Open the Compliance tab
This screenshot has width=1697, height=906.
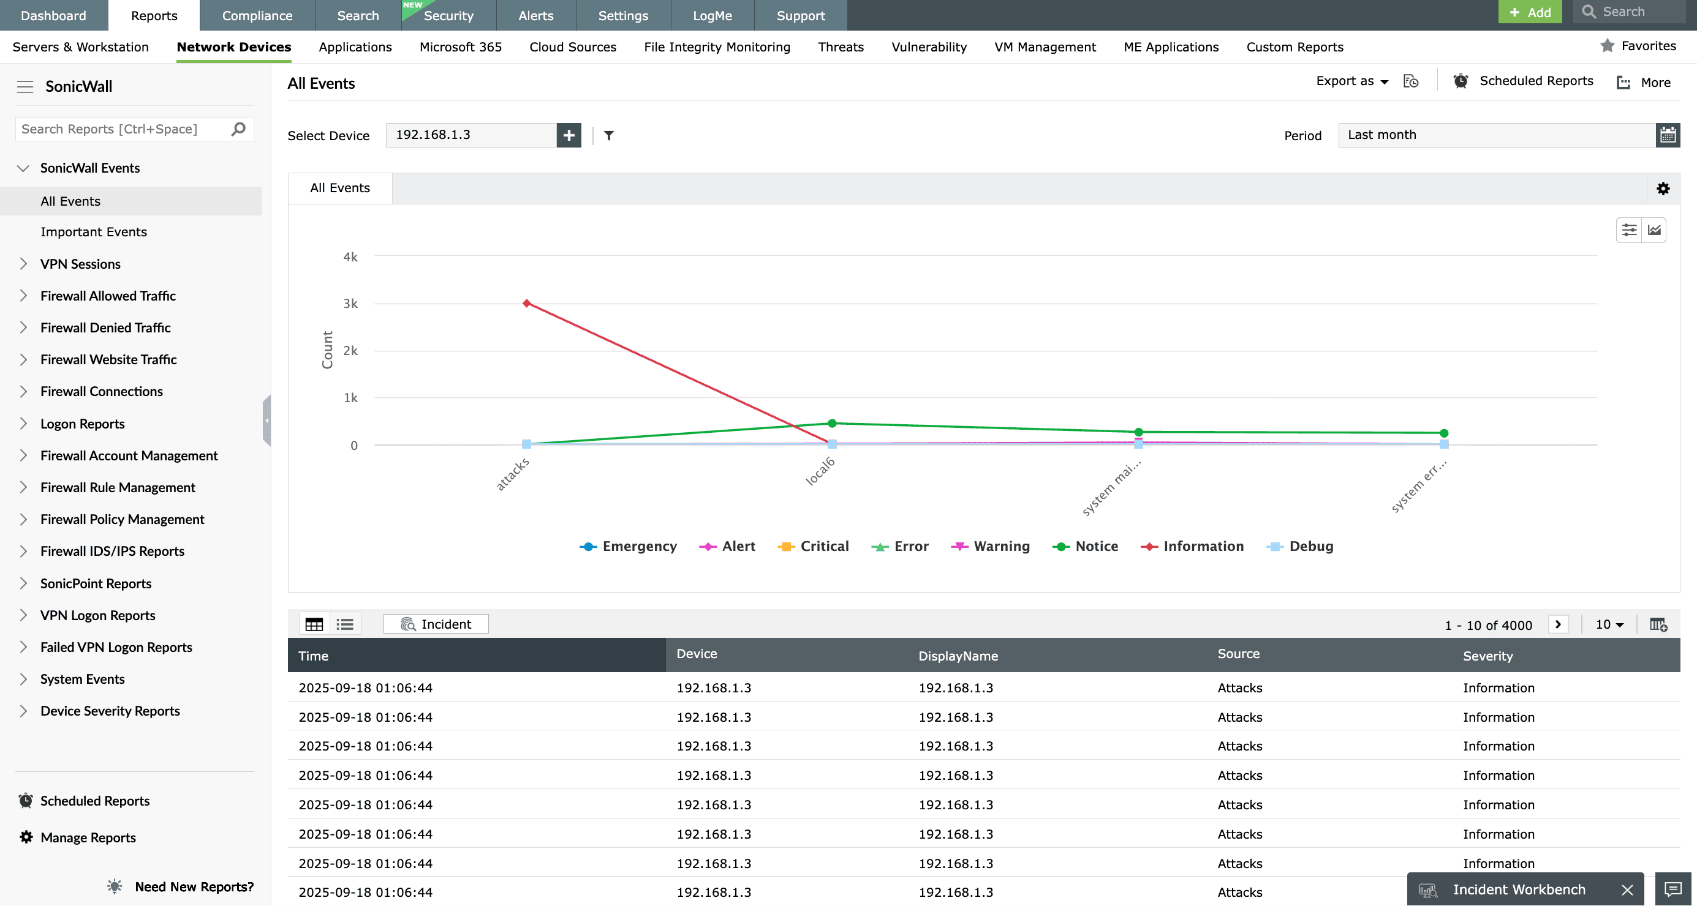coord(257,15)
